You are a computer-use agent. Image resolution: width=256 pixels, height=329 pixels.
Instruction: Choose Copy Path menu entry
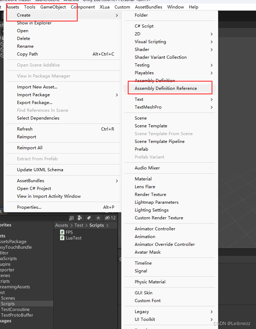pyautogui.click(x=63, y=54)
